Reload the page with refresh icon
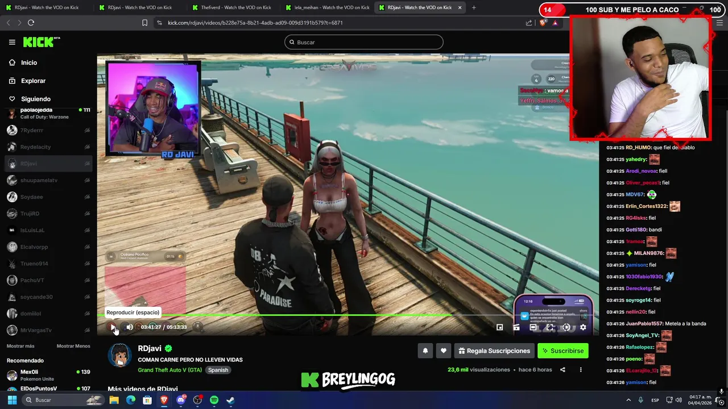The image size is (728, 409). click(x=31, y=23)
